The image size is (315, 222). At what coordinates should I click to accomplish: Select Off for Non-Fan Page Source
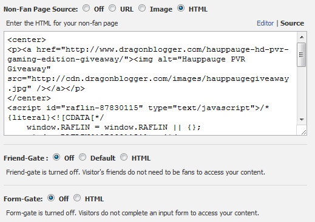86,9
